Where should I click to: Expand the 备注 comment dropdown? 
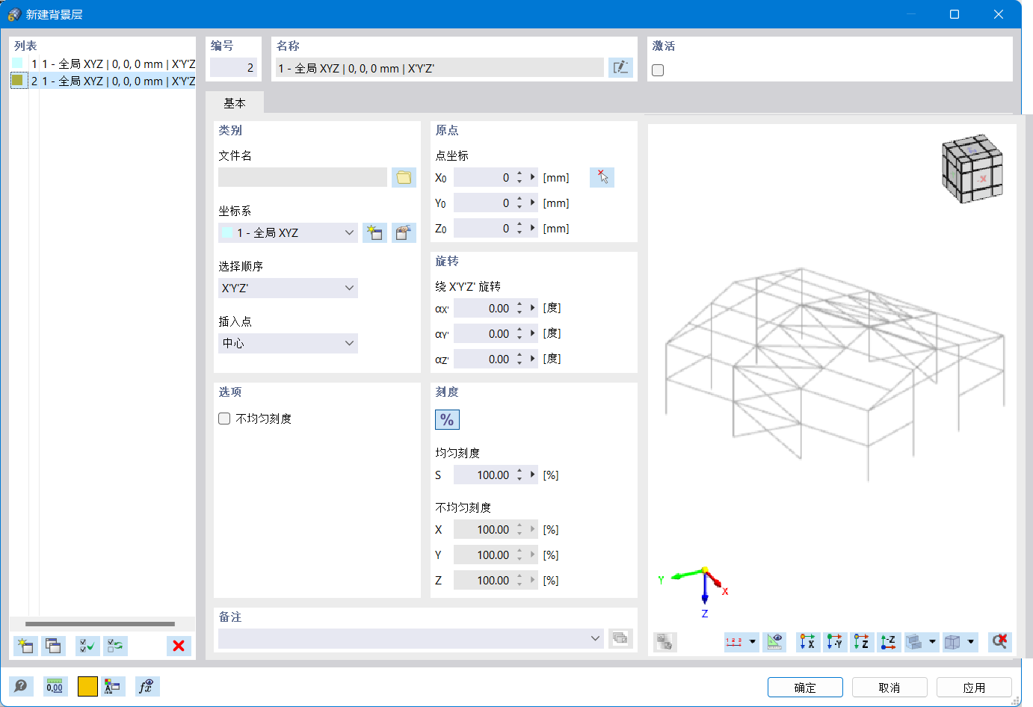[x=596, y=638]
